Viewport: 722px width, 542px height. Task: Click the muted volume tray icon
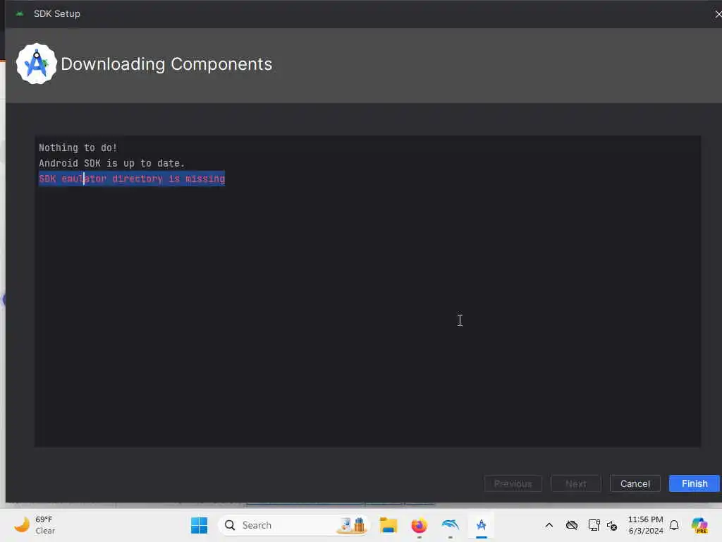(x=612, y=525)
